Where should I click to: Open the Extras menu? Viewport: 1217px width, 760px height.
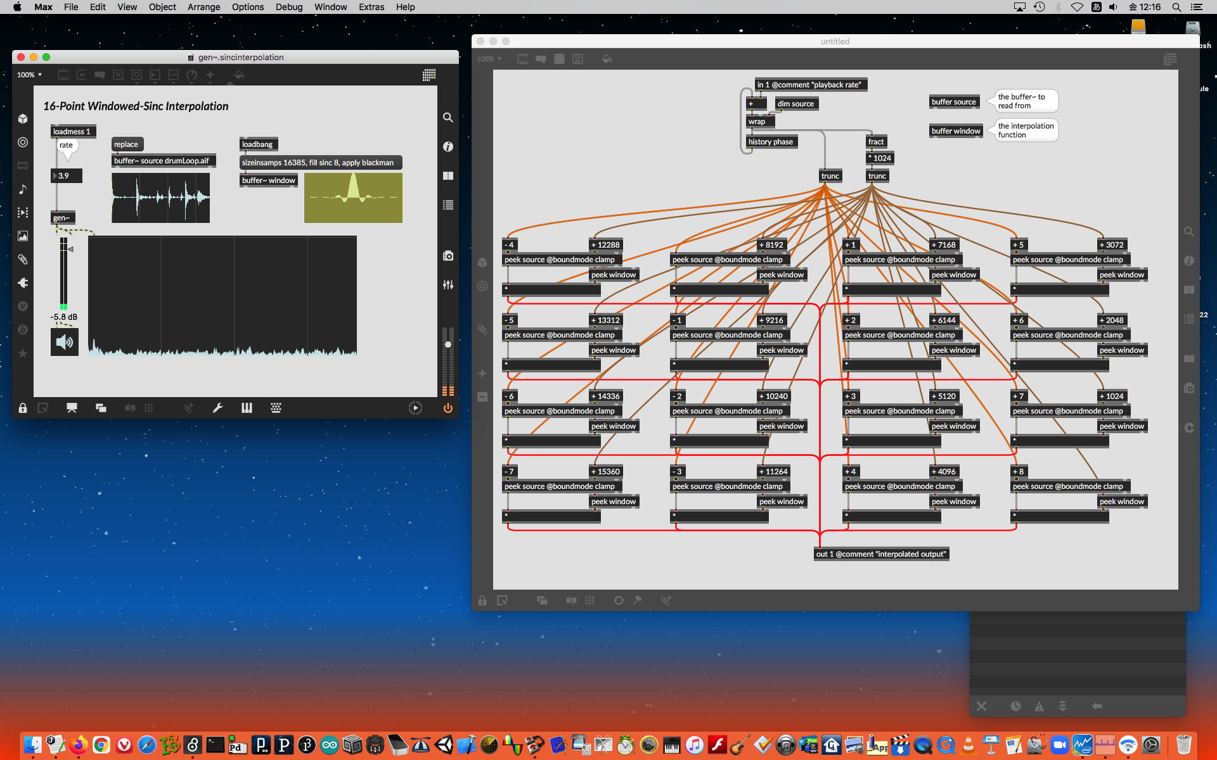tap(371, 7)
